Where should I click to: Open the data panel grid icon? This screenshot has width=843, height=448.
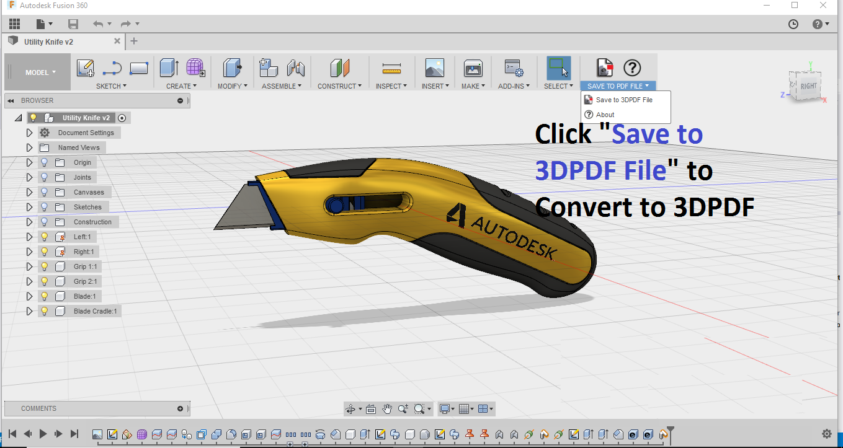14,24
